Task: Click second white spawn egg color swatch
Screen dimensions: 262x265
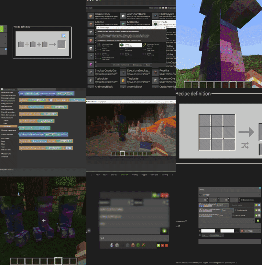Action: (x=227, y=231)
